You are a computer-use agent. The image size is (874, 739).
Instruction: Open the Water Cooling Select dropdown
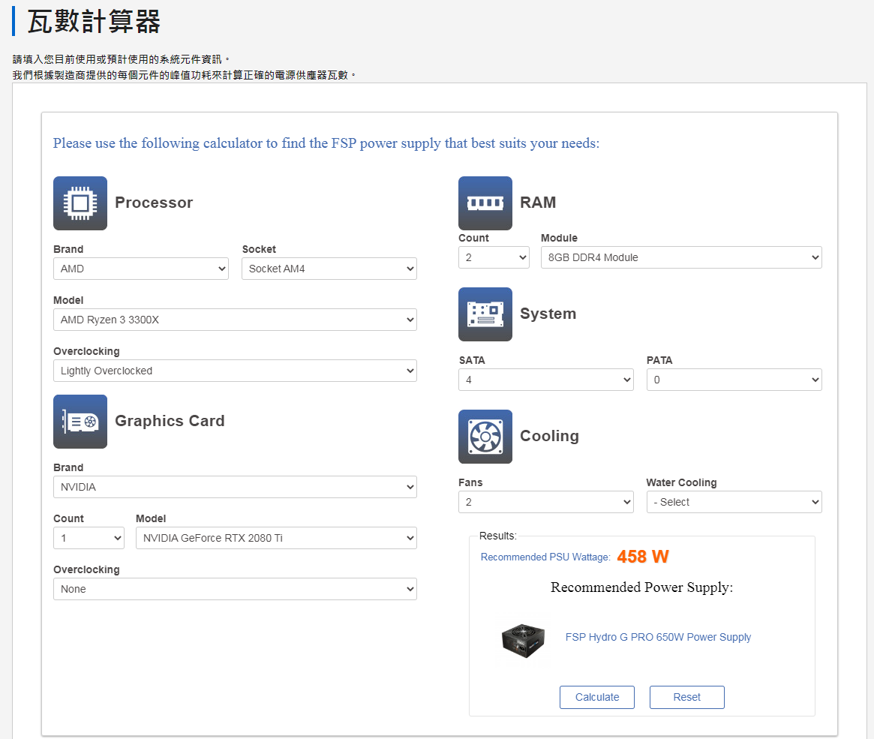click(734, 502)
